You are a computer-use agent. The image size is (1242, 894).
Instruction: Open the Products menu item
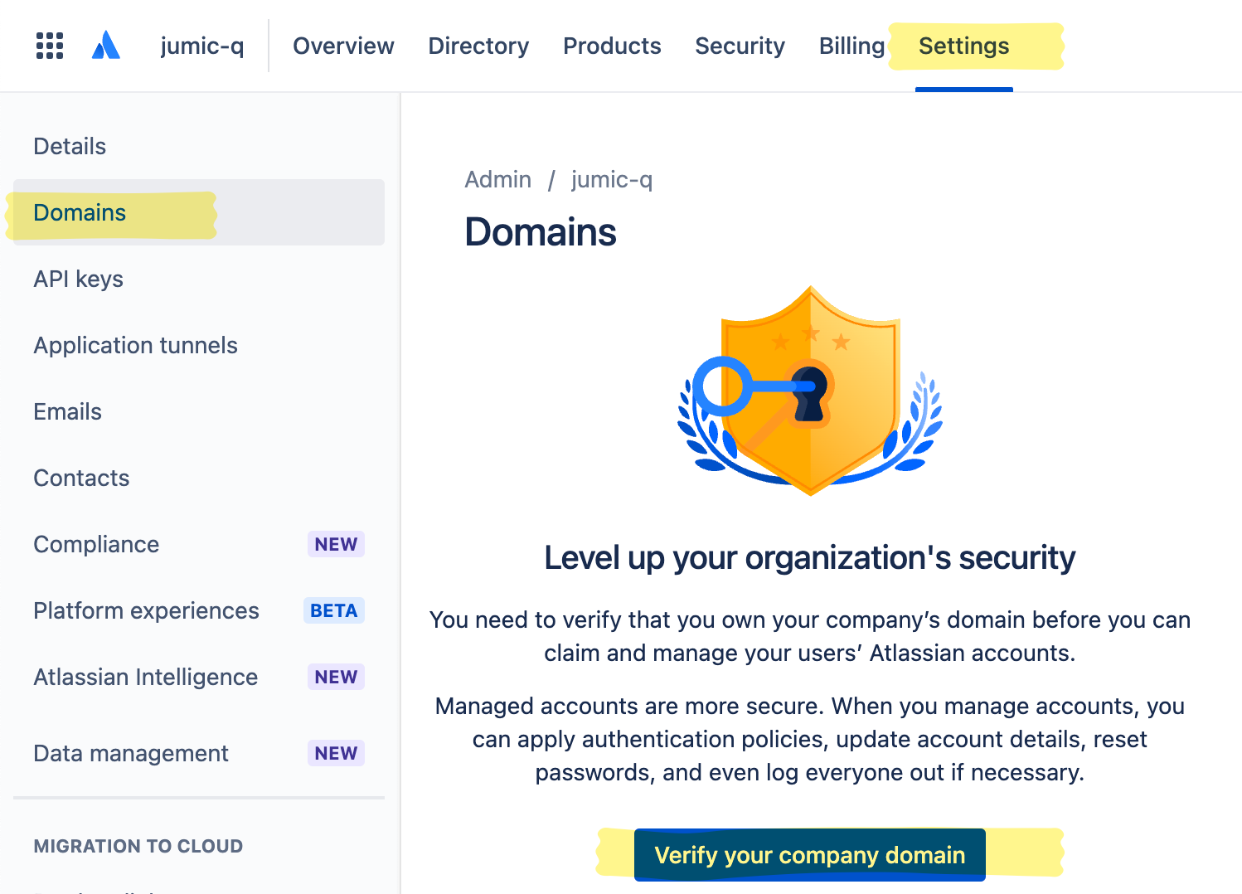[612, 46]
